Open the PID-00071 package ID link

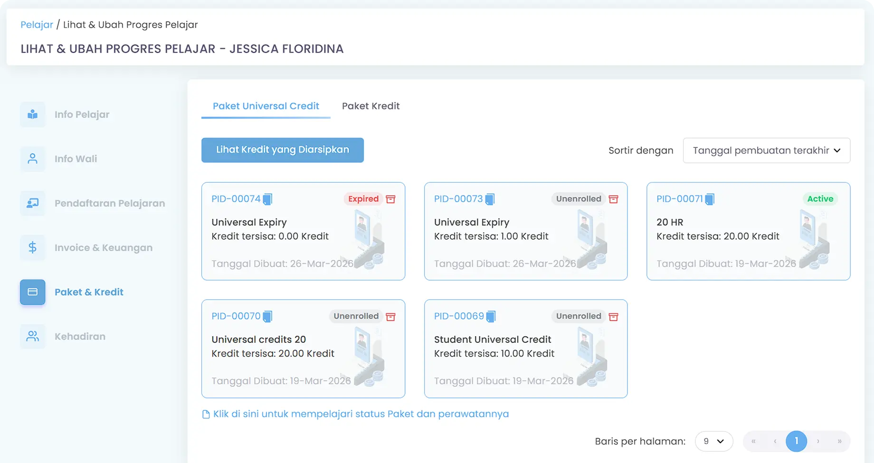pos(679,199)
